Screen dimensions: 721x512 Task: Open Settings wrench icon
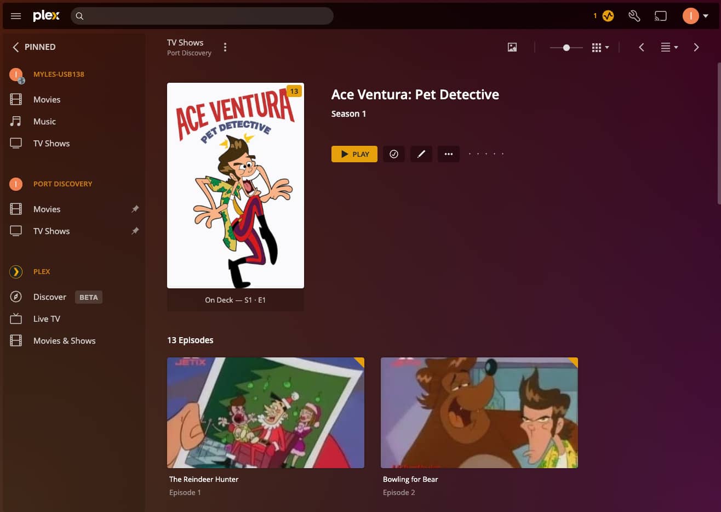[634, 16]
